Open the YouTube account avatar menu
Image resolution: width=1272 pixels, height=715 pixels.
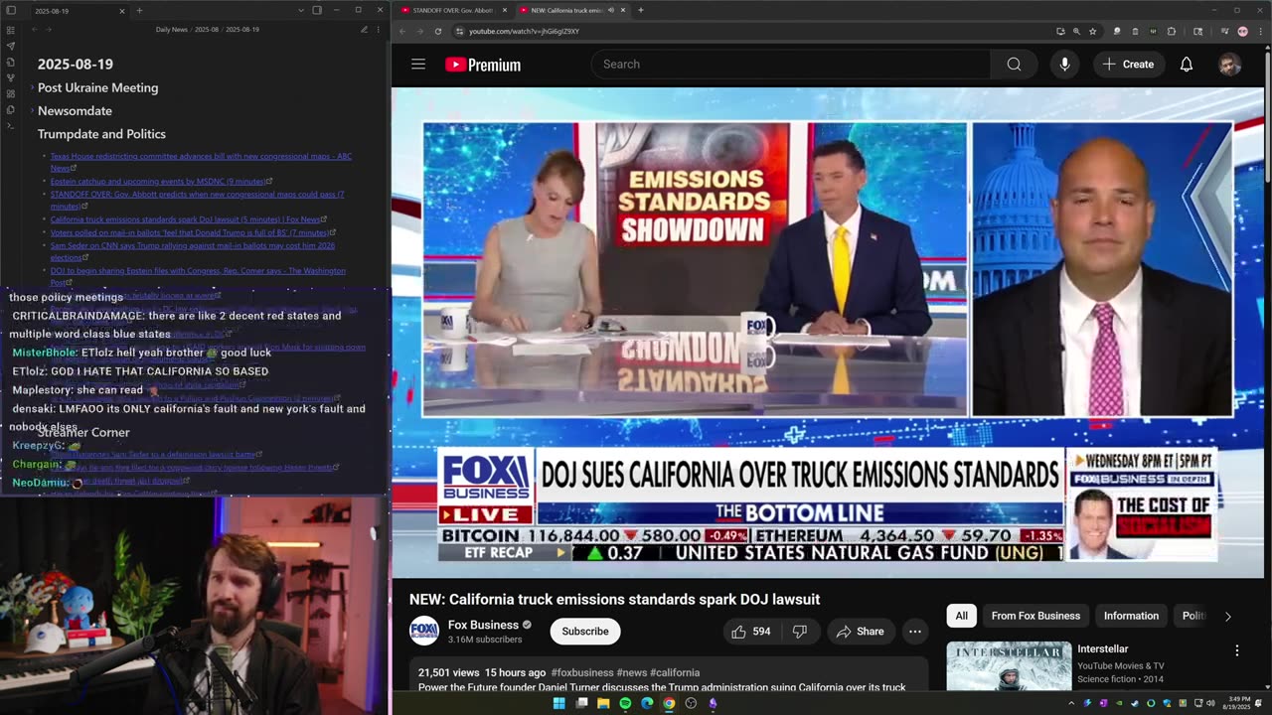tap(1229, 65)
